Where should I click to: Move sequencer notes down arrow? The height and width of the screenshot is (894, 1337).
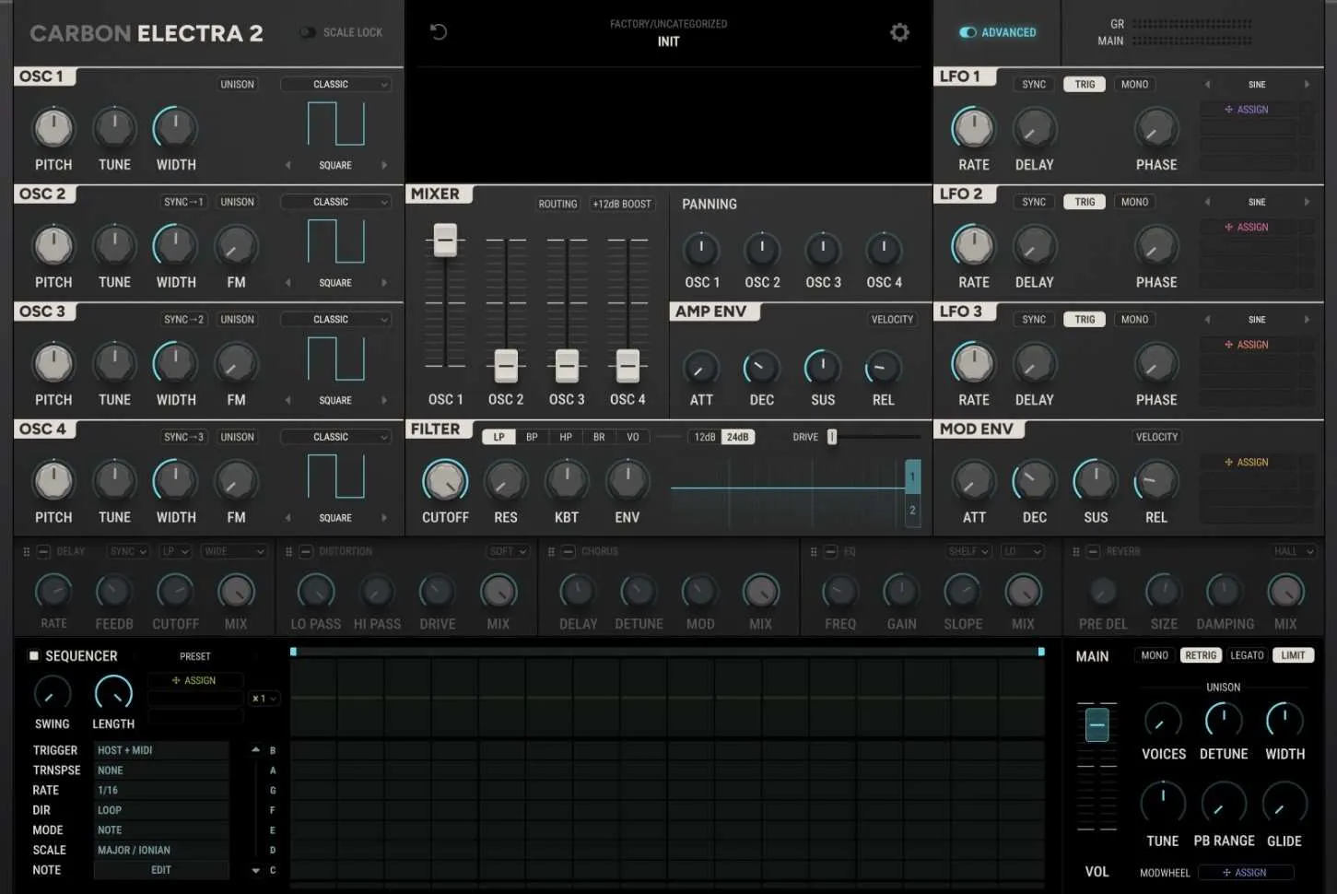click(255, 870)
